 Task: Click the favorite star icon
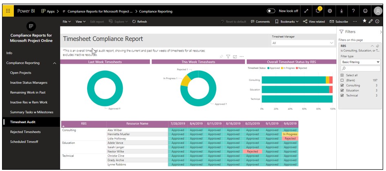(x=364, y=21)
